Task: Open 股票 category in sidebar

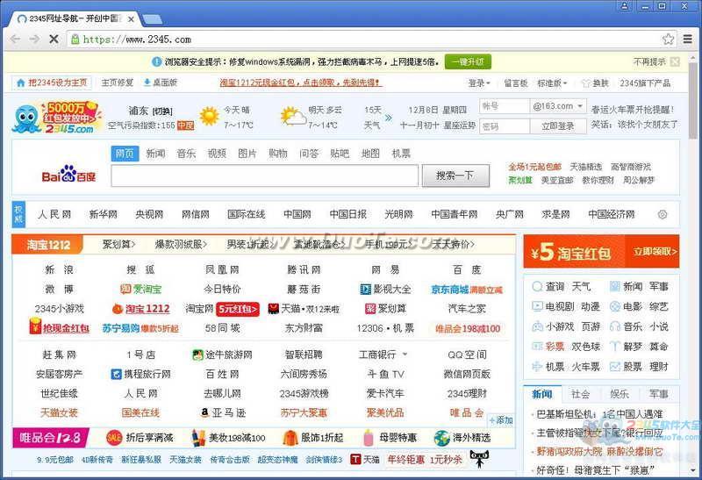Action: tap(633, 367)
